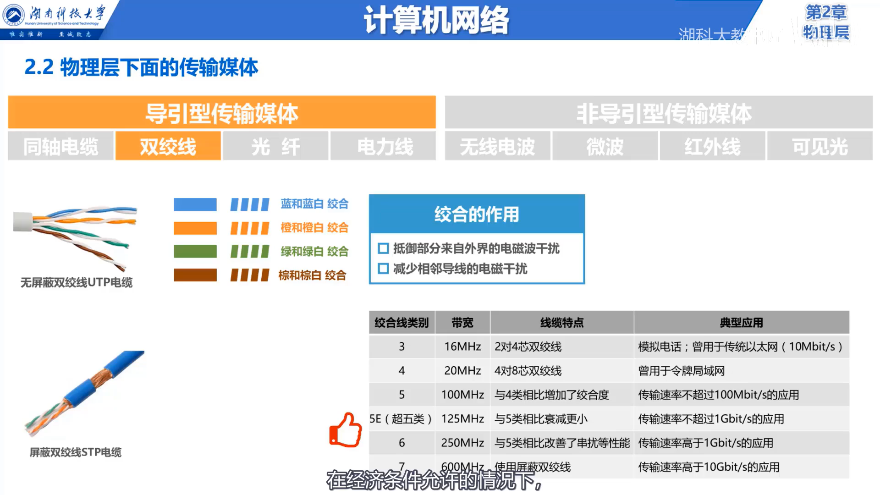This screenshot has height=495, width=880.
Task: Select the 红外线 tab
Action: pos(712,147)
